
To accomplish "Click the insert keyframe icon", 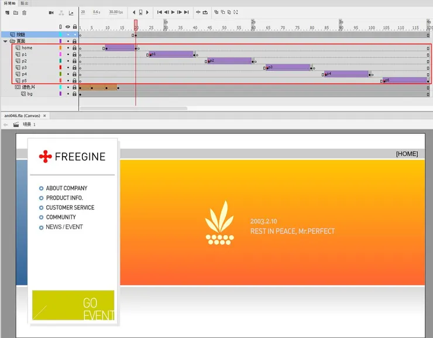I will [140, 12].
